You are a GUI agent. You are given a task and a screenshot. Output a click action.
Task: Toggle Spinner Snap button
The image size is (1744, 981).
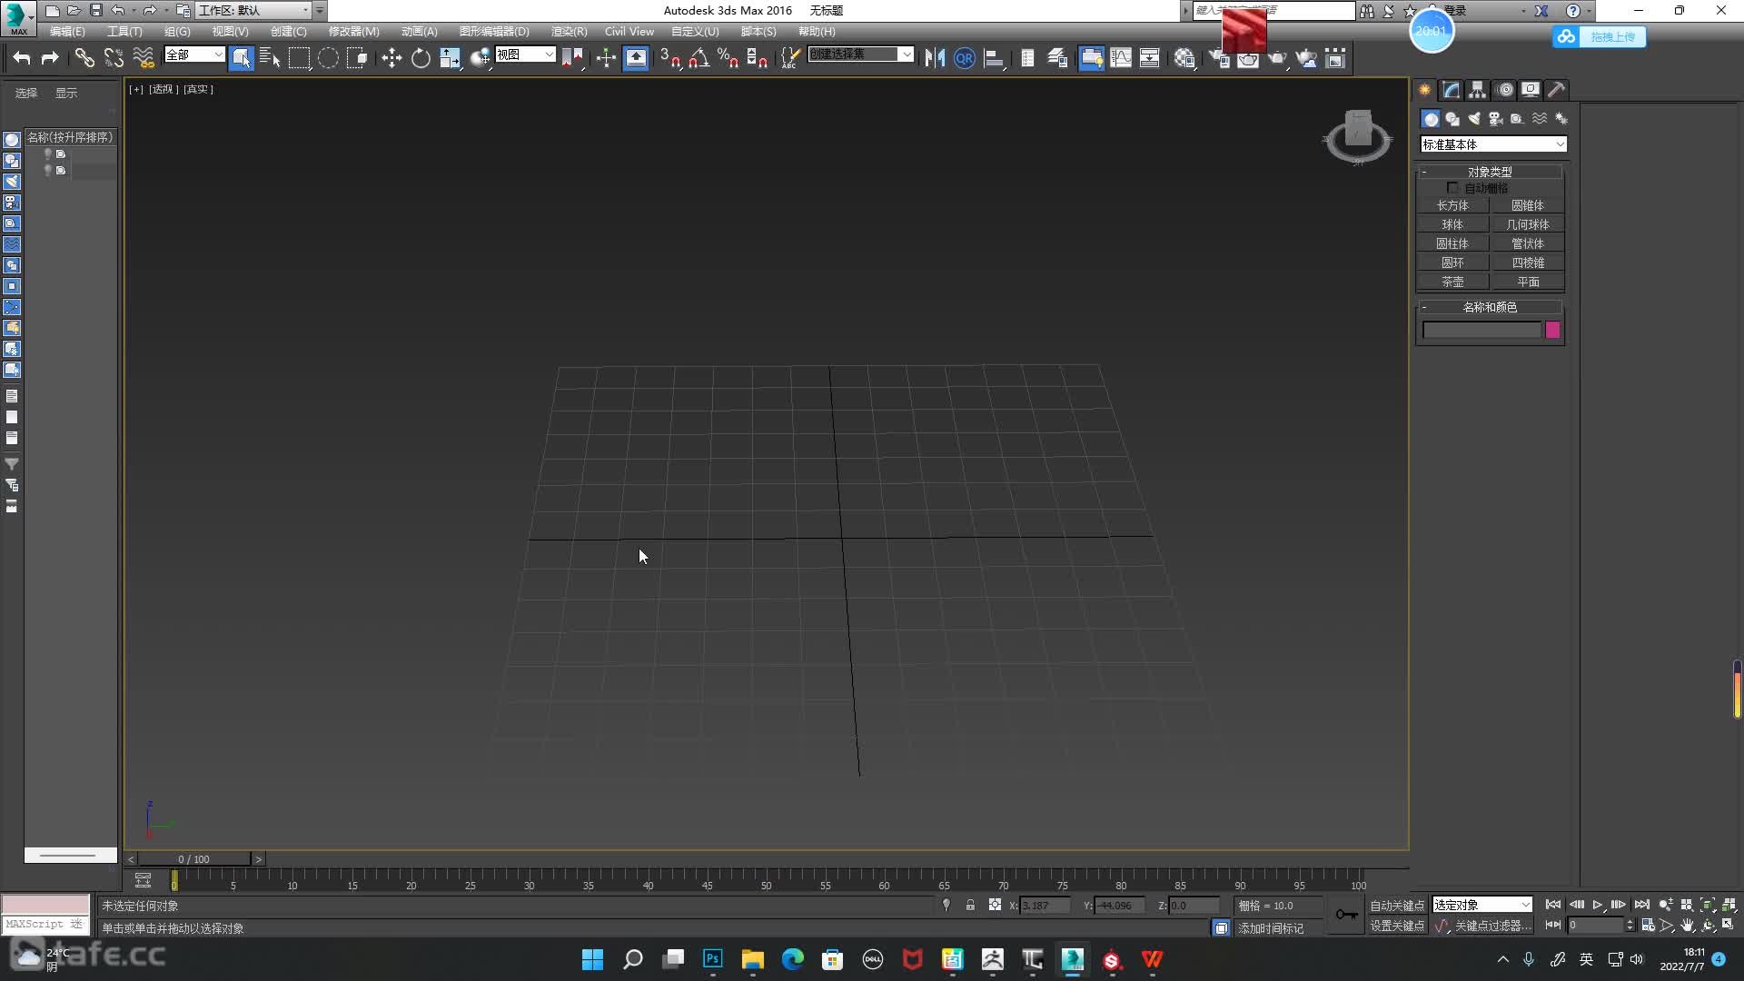[757, 58]
